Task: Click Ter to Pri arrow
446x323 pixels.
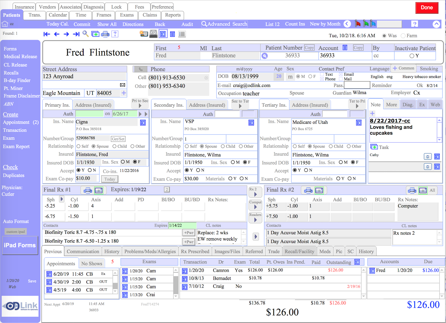Action: [357, 106]
